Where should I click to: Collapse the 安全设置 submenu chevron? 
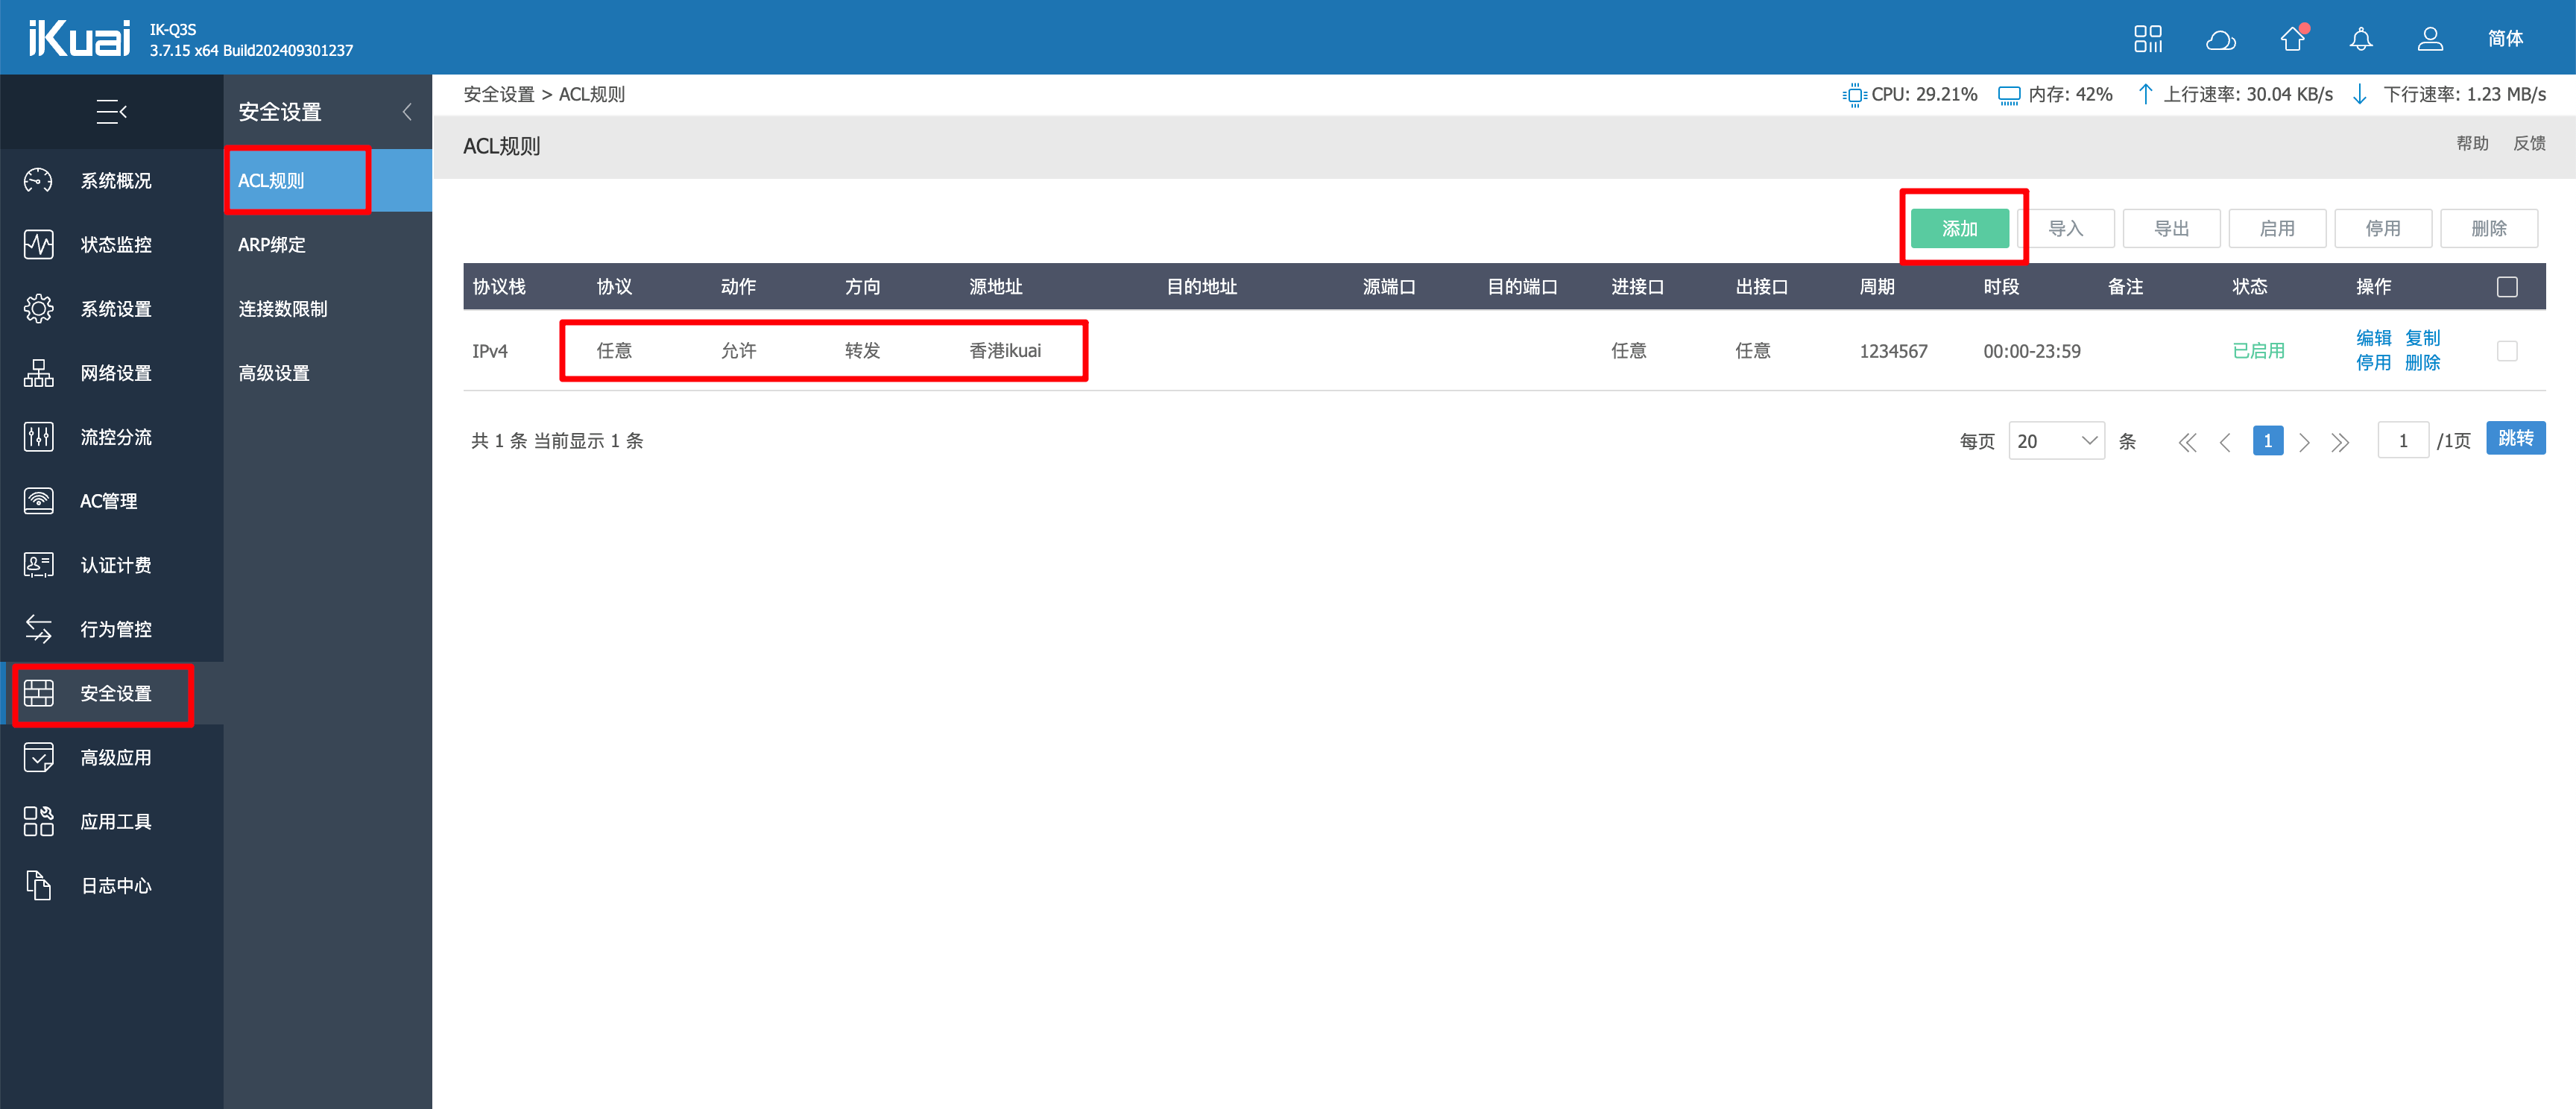coord(407,112)
